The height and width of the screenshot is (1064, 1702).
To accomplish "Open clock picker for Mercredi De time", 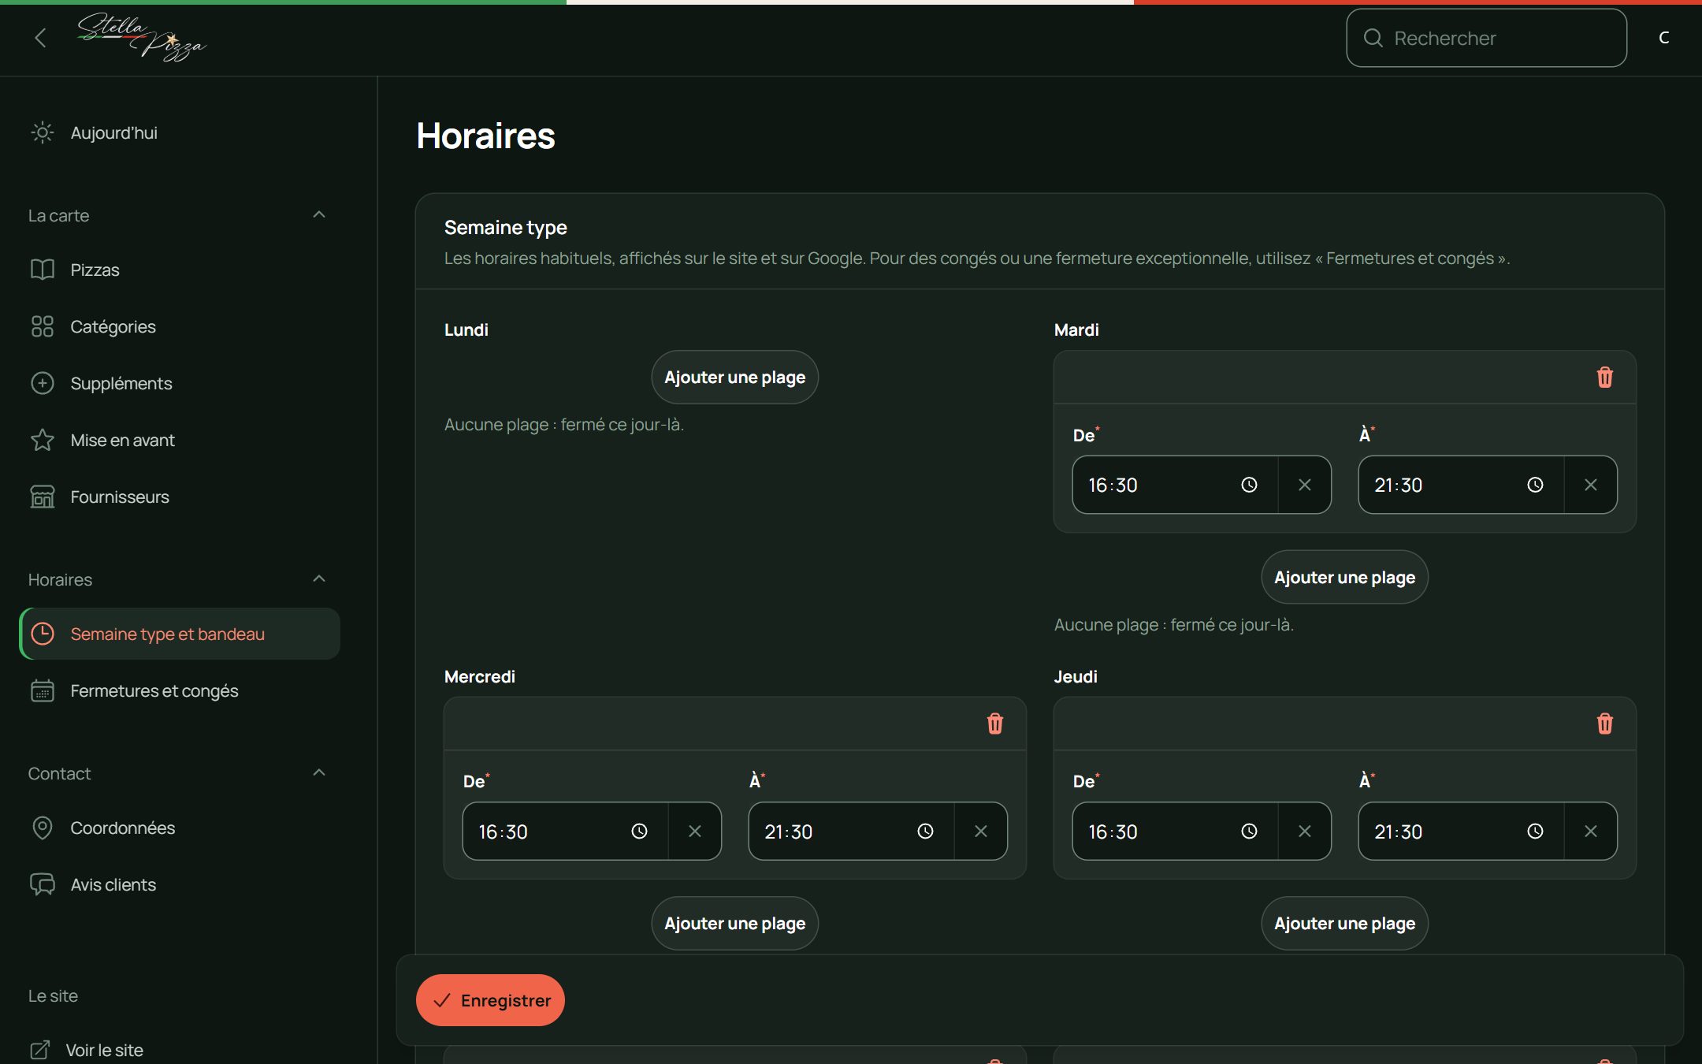I will (x=639, y=831).
